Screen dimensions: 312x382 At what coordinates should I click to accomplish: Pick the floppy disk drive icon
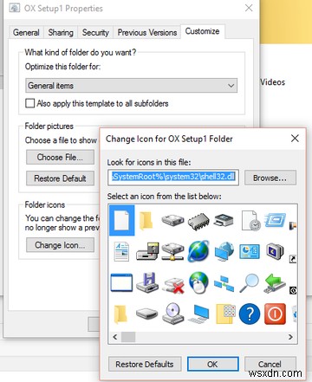tap(147, 282)
